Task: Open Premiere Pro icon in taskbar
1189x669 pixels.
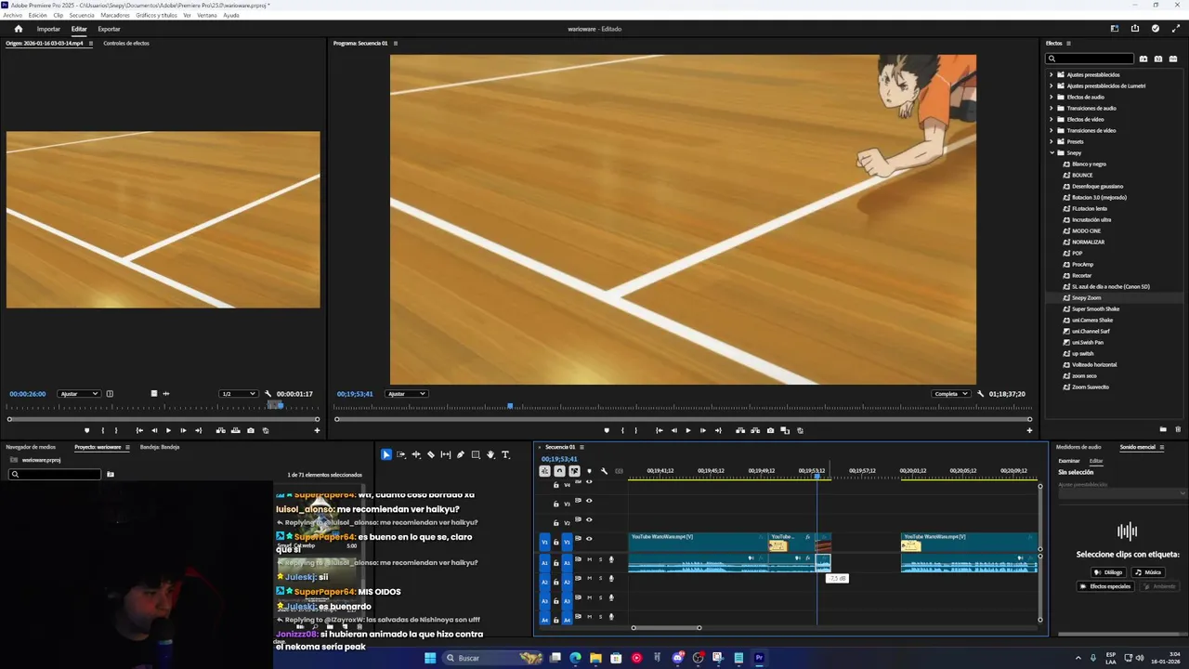Action: click(x=759, y=658)
